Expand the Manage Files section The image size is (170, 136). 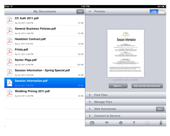pyautogui.click(x=126, y=102)
